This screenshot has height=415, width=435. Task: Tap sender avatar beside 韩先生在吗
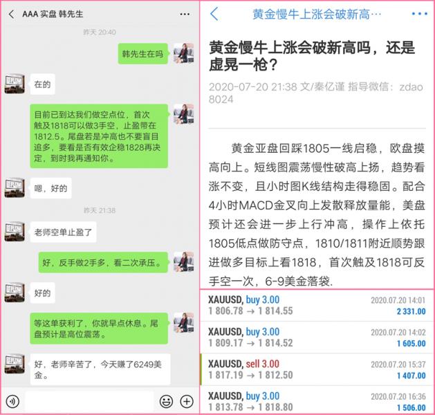[x=184, y=53]
